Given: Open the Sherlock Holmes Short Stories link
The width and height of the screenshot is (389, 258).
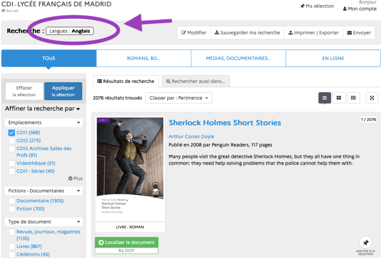Looking at the screenshot, I should pyautogui.click(x=225, y=122).
